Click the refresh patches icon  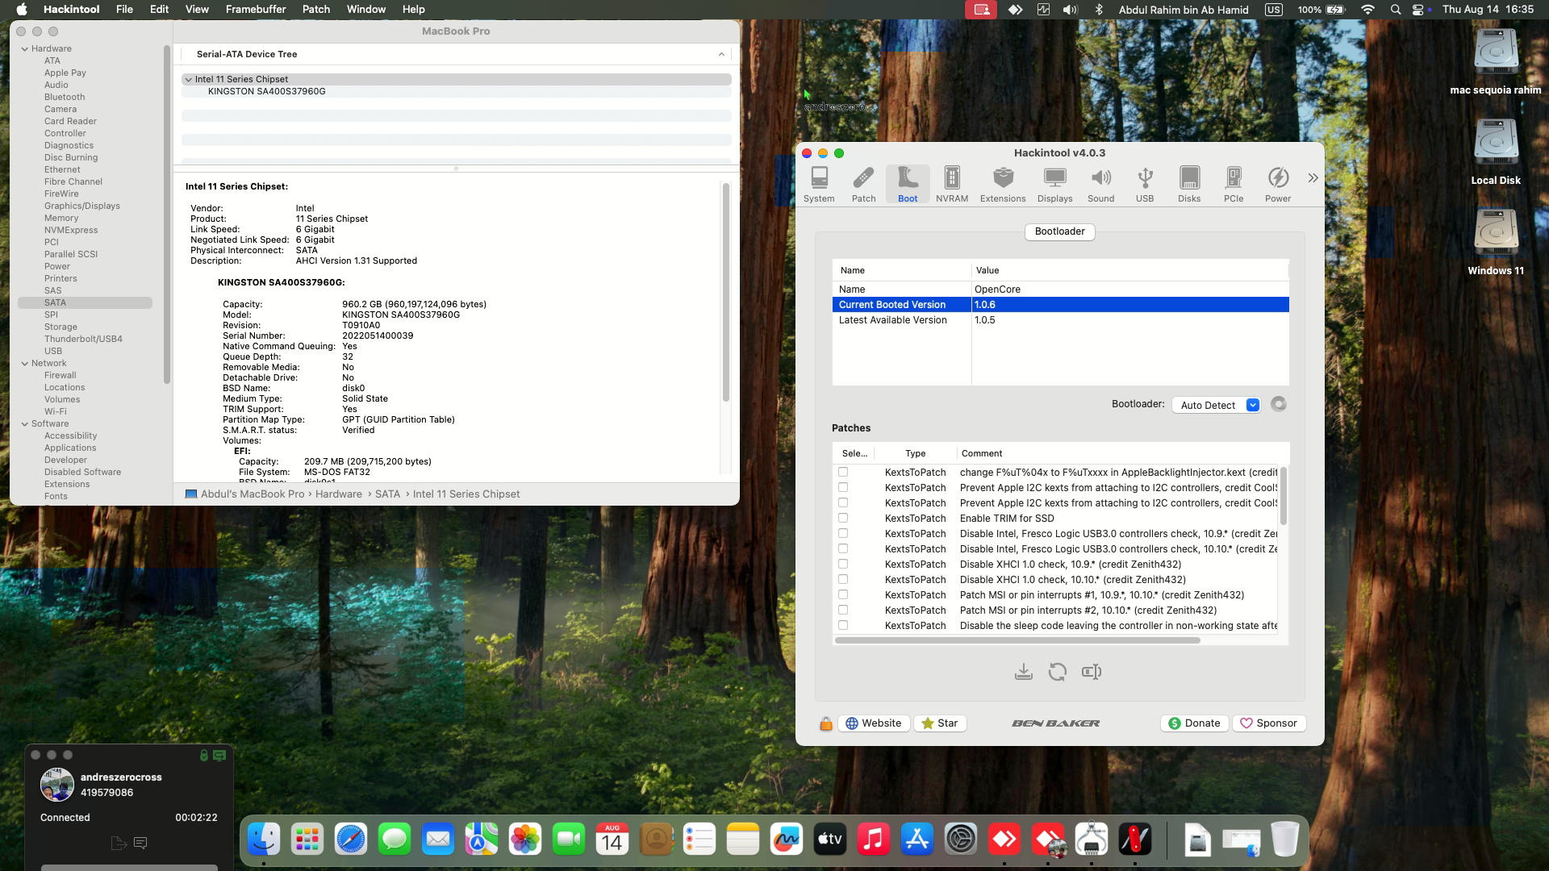(1057, 672)
